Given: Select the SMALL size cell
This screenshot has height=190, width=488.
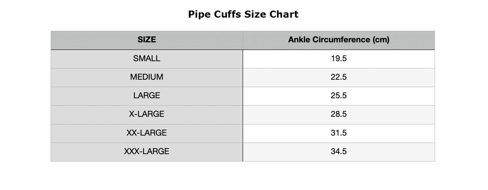Looking at the screenshot, I should pos(147,59).
